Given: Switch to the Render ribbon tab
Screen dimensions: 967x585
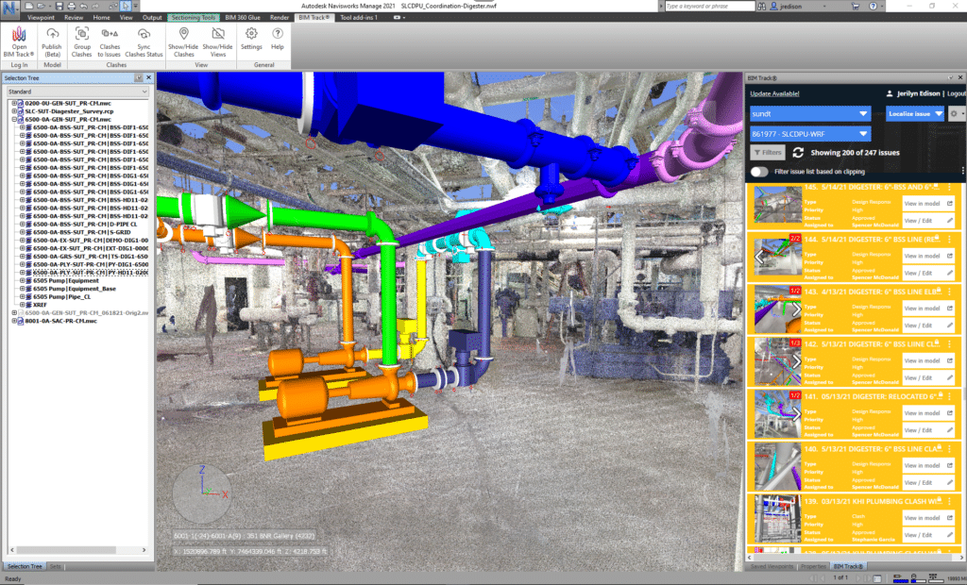Looking at the screenshot, I should (x=280, y=18).
